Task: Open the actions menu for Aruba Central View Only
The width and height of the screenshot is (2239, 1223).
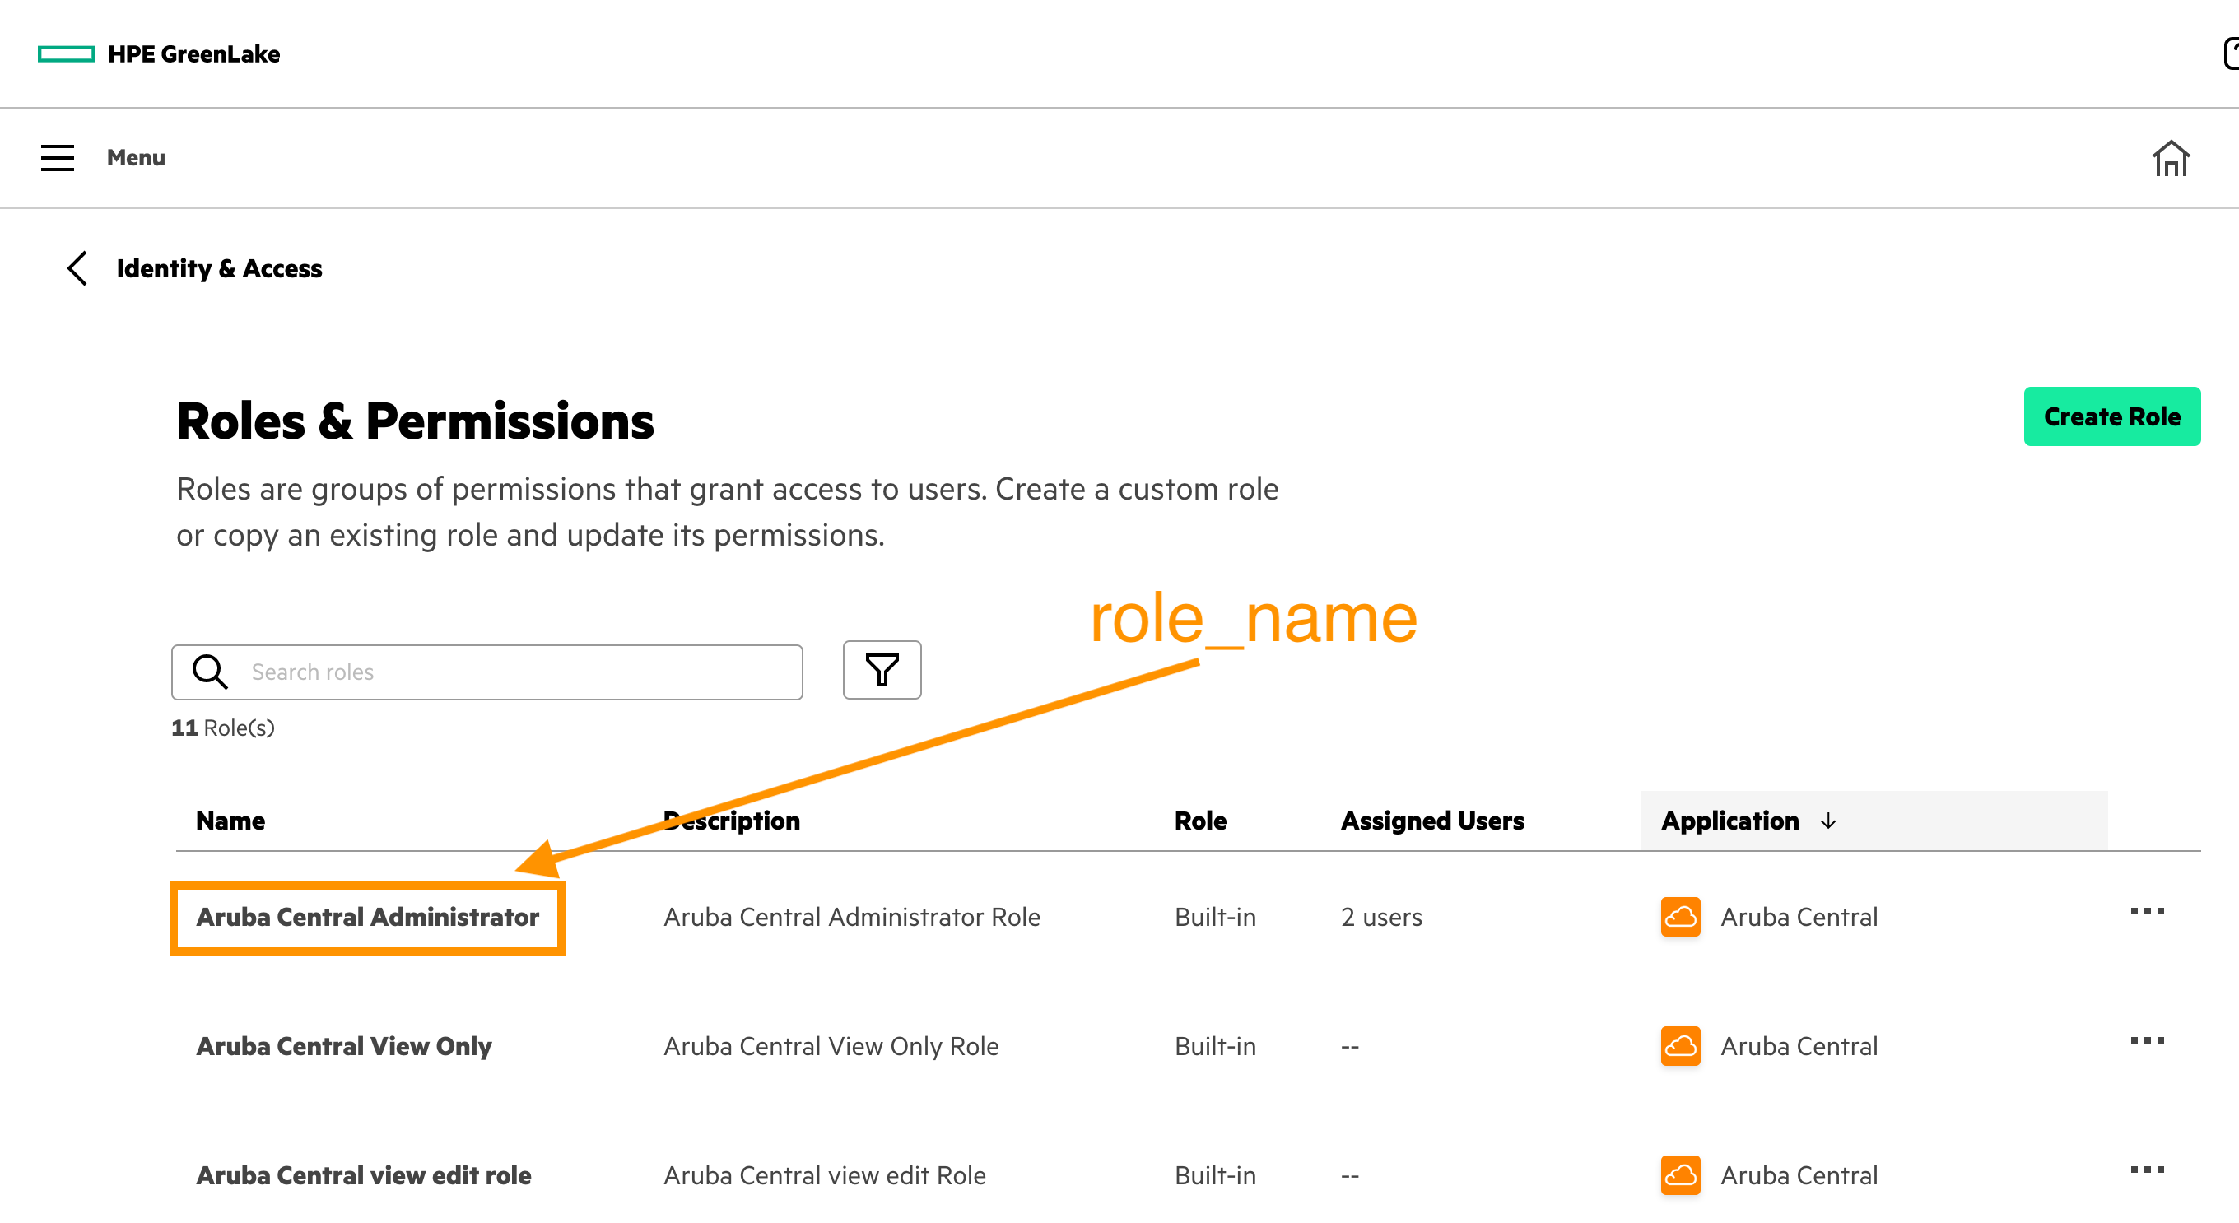Action: (2148, 1039)
